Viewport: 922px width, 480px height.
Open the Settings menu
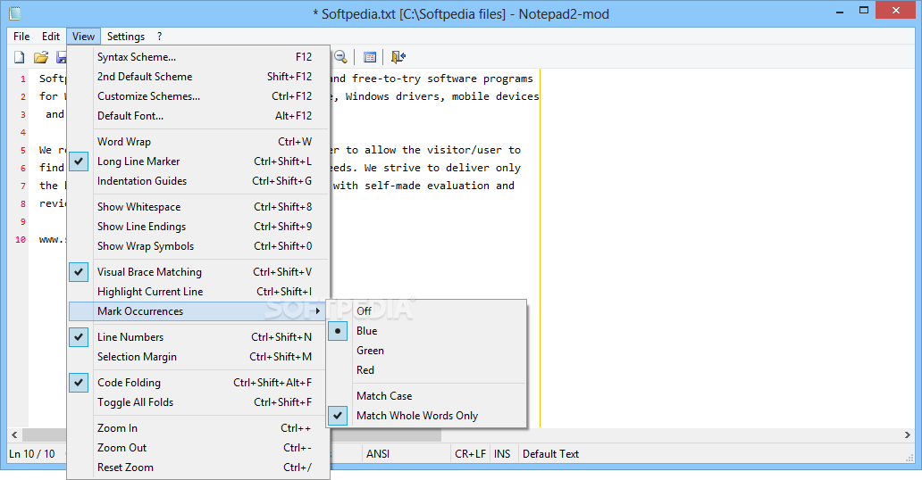point(126,37)
